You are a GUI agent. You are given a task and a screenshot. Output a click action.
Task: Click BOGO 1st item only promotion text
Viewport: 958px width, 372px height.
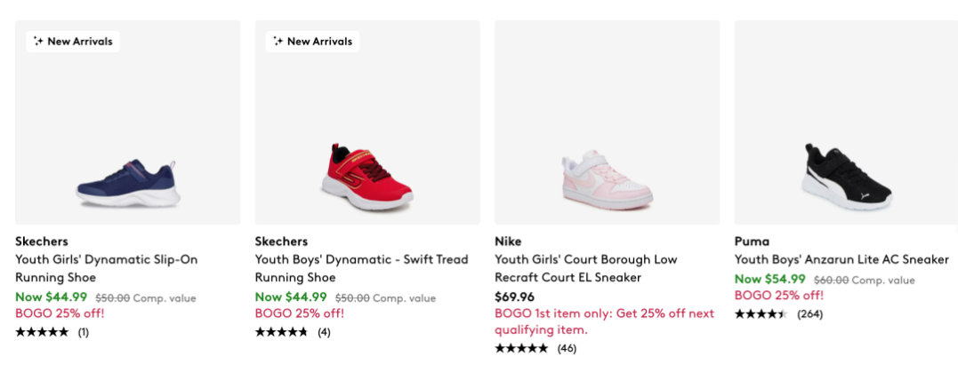[604, 321]
